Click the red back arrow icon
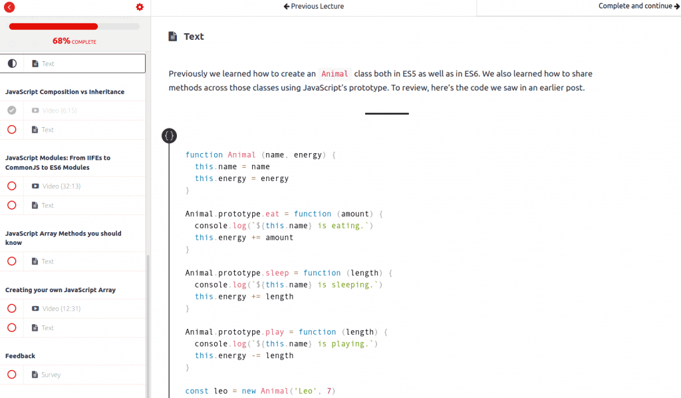The image size is (681, 398). 9,7
